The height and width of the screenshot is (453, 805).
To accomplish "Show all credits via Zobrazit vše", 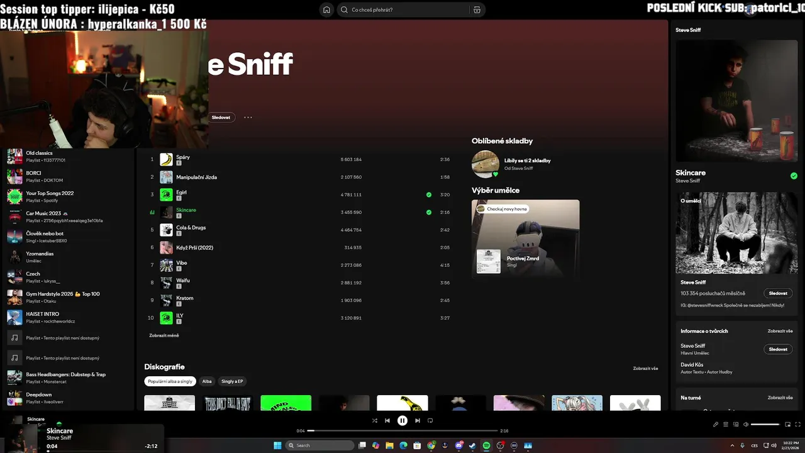I will pyautogui.click(x=780, y=331).
